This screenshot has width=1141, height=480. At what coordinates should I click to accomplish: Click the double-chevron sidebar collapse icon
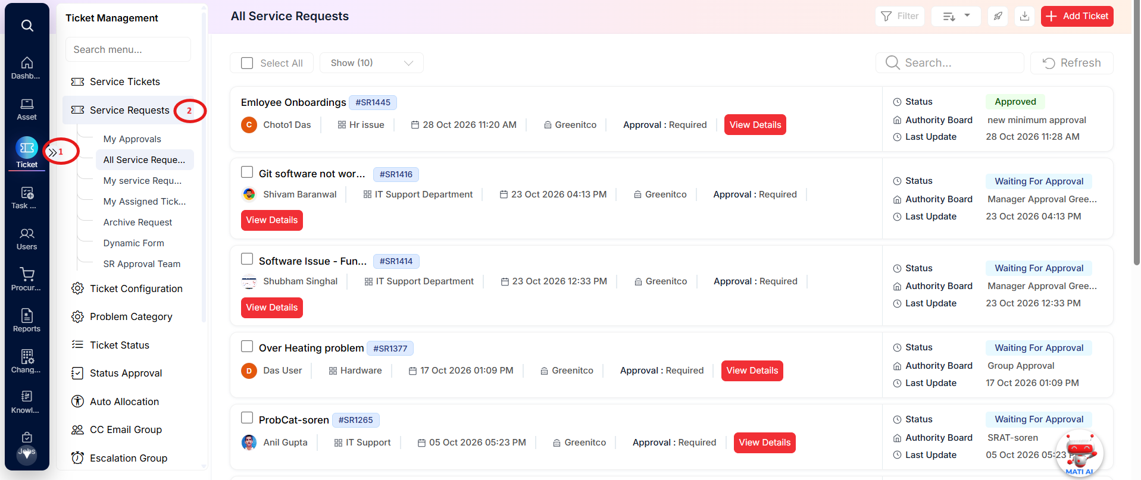click(53, 152)
